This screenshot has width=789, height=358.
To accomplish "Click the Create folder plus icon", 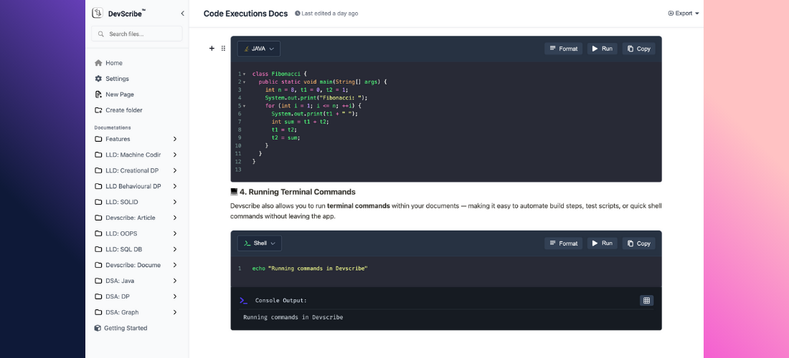I will pyautogui.click(x=98, y=110).
